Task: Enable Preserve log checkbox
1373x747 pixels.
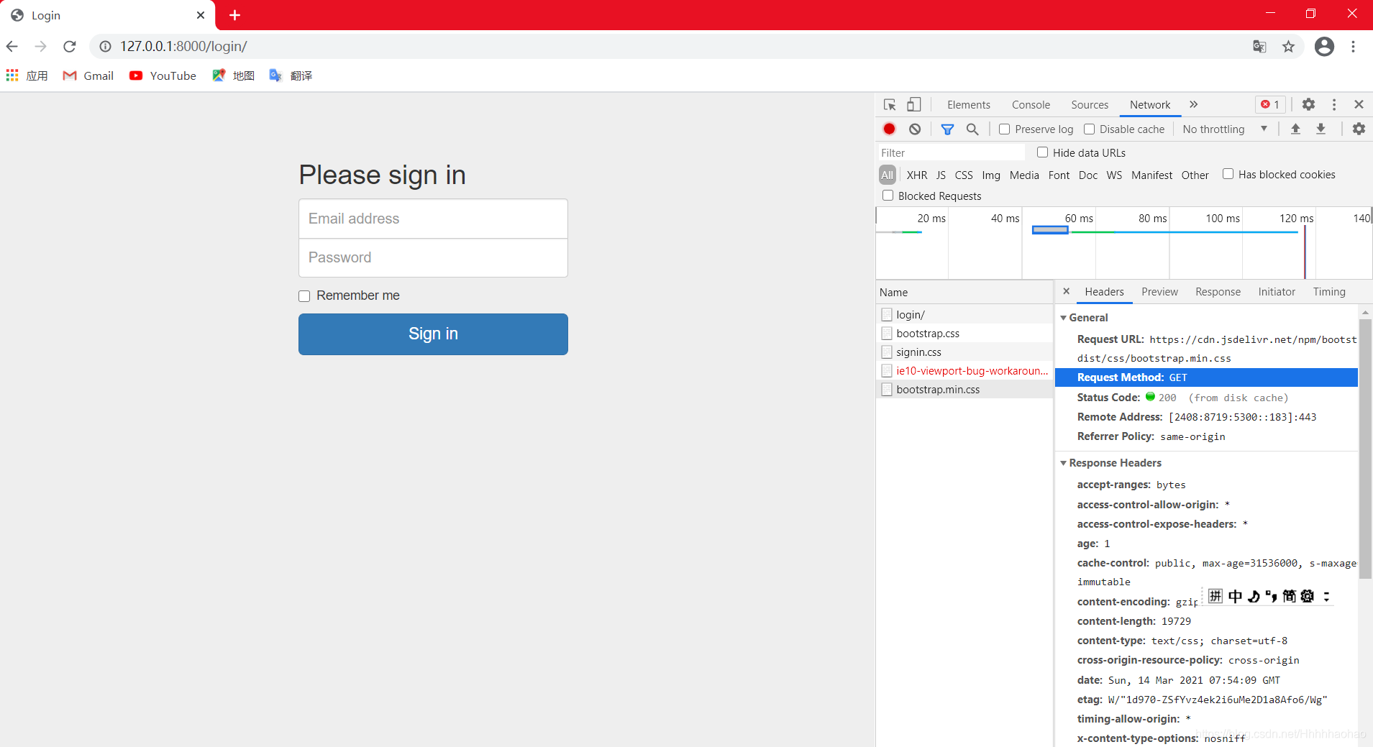Action: click(x=1004, y=129)
